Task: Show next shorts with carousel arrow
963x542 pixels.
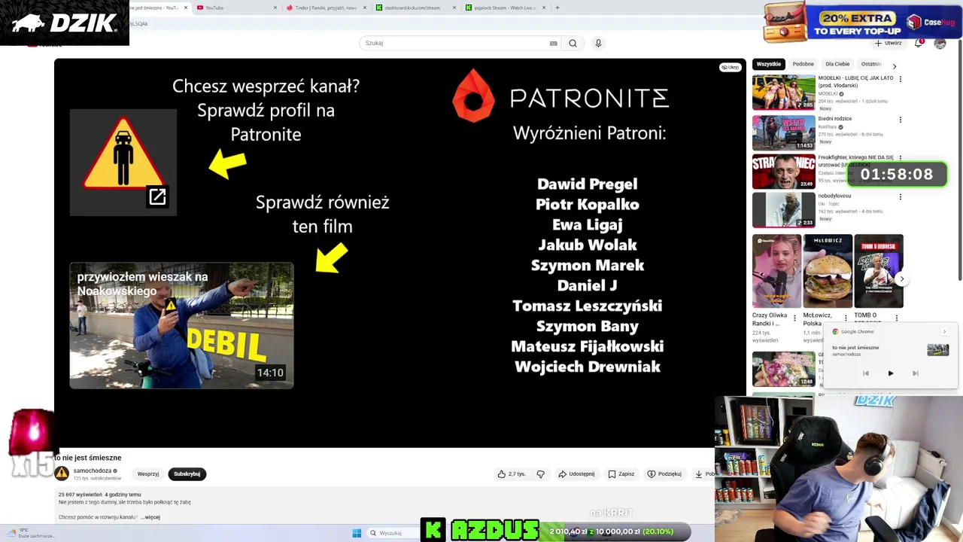Action: tap(901, 279)
